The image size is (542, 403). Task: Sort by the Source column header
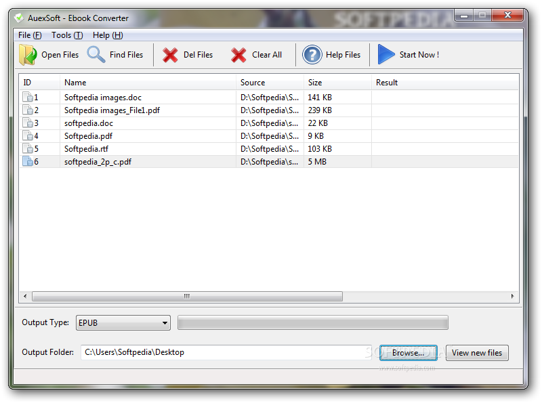click(x=270, y=83)
